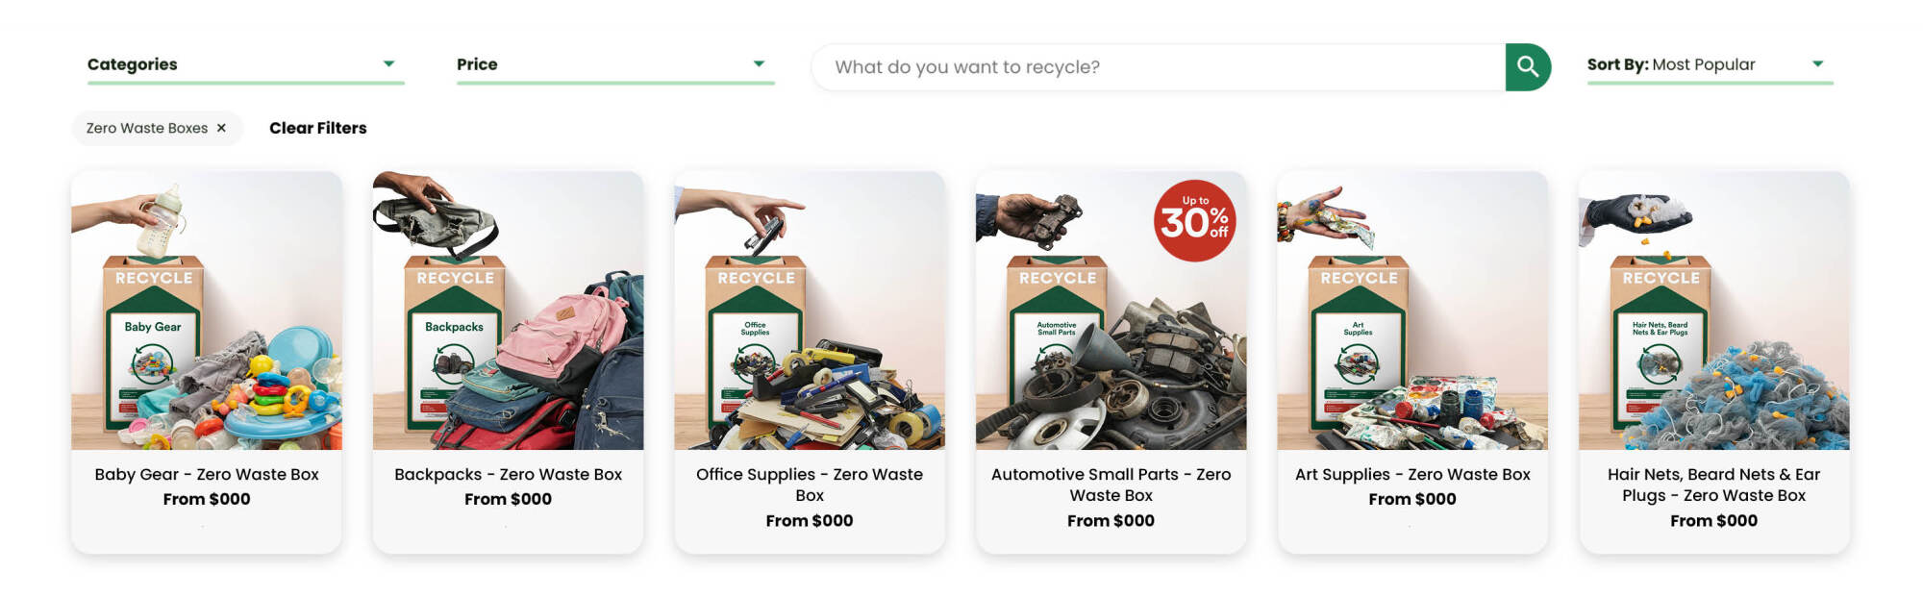The image size is (1923, 597).
Task: Click Clear Filters
Action: click(318, 128)
